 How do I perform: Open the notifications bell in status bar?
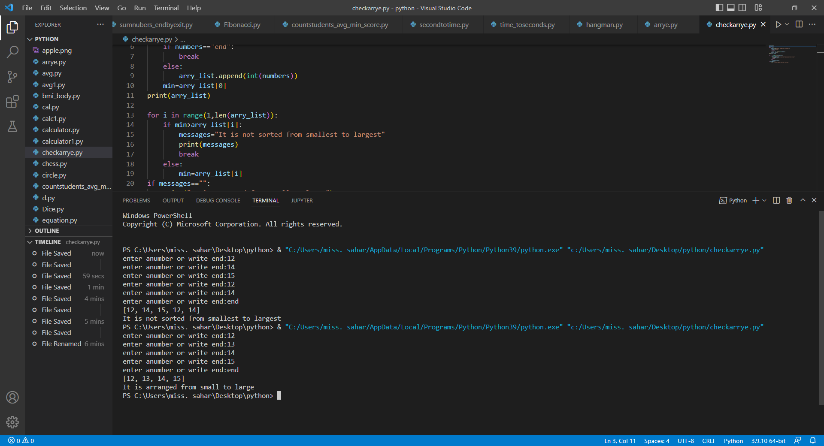coord(813,440)
